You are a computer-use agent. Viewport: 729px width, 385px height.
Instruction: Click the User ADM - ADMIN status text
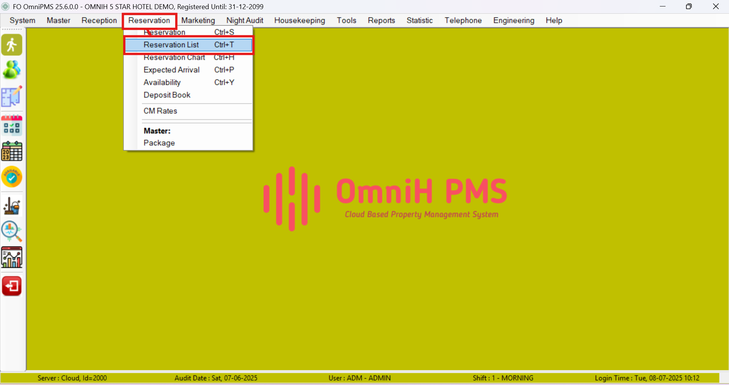point(360,378)
